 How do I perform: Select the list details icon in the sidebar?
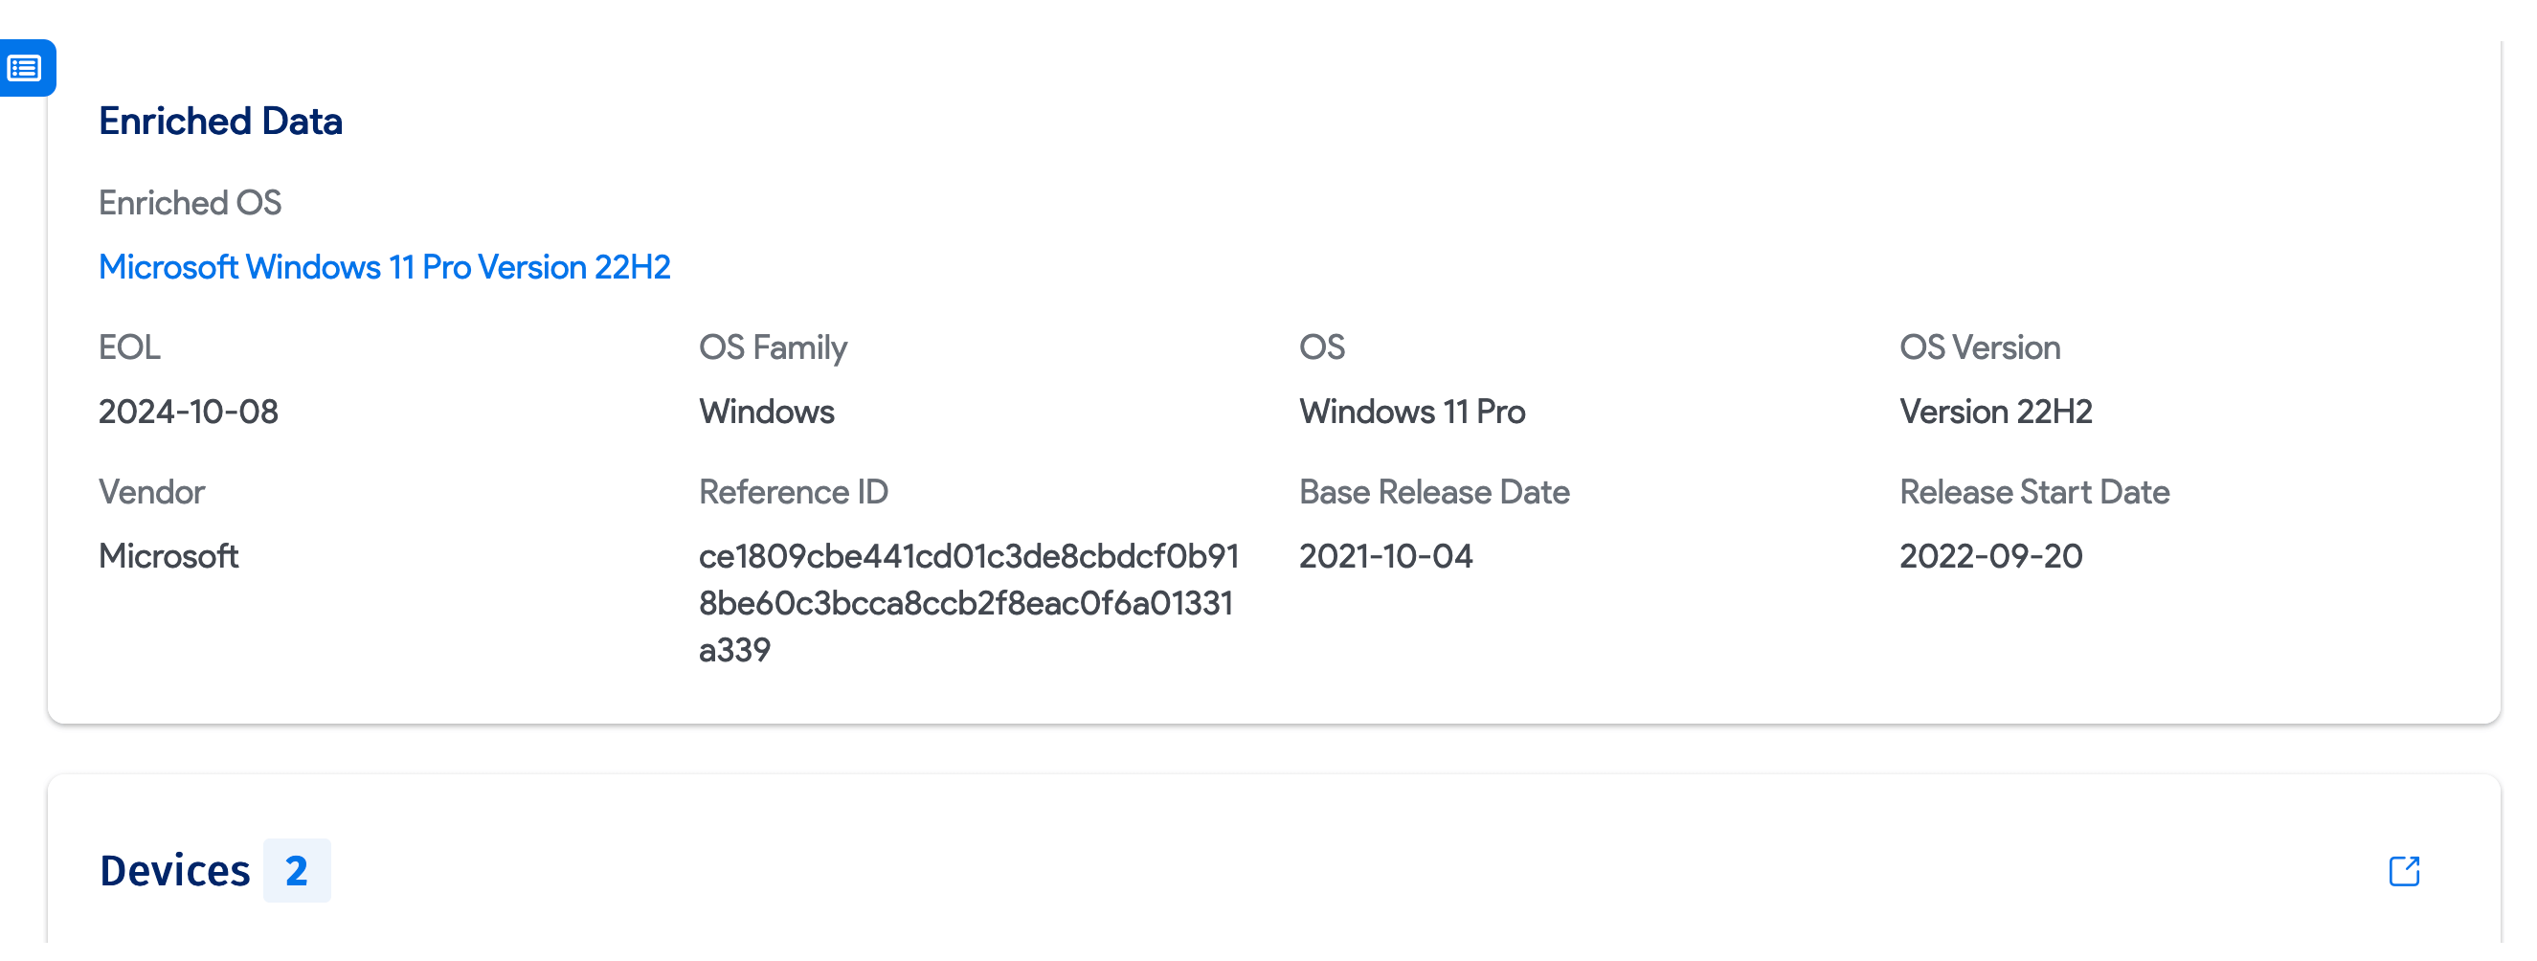26,69
